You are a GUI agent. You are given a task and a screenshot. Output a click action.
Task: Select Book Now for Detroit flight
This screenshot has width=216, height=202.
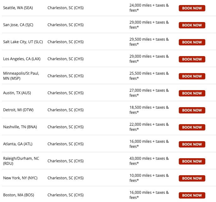[x=192, y=110]
